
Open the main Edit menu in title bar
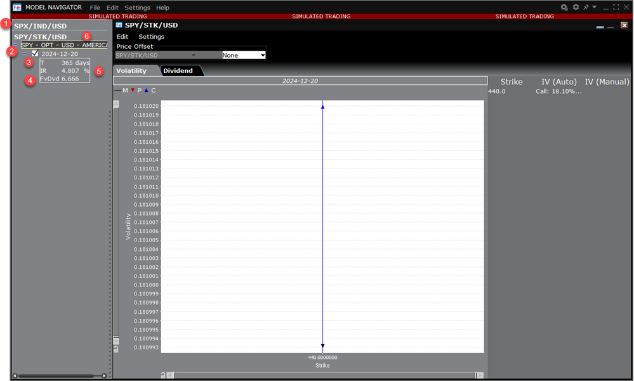pos(112,8)
